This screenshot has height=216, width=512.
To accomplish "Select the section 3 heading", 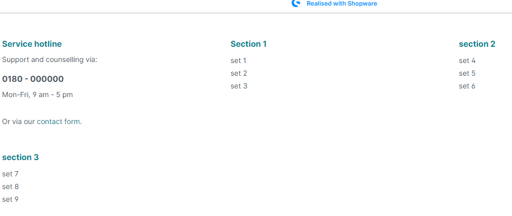I will coord(20,158).
